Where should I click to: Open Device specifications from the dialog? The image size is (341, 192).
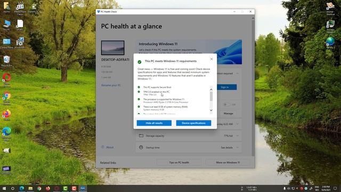pos(193,123)
